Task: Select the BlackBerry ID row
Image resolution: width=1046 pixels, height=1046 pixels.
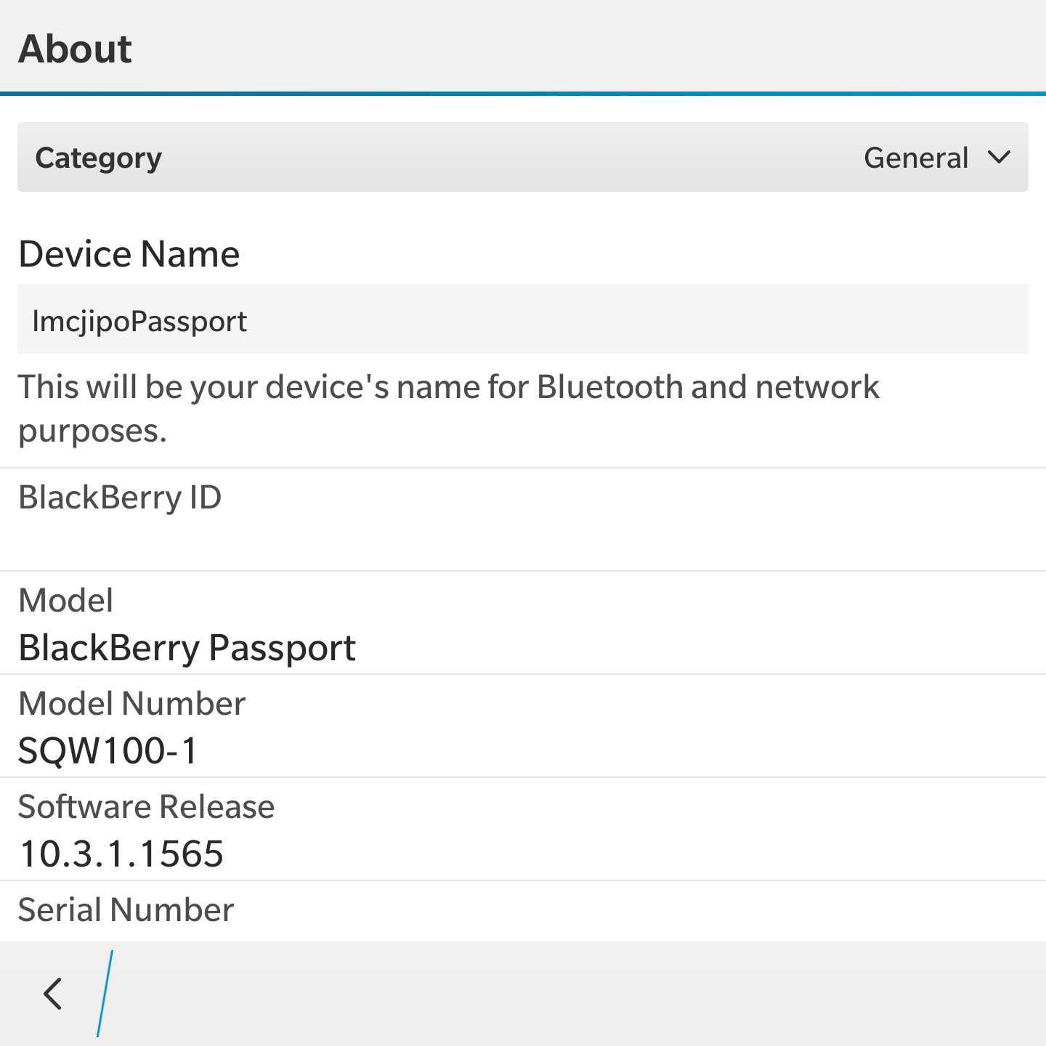Action: click(x=523, y=519)
